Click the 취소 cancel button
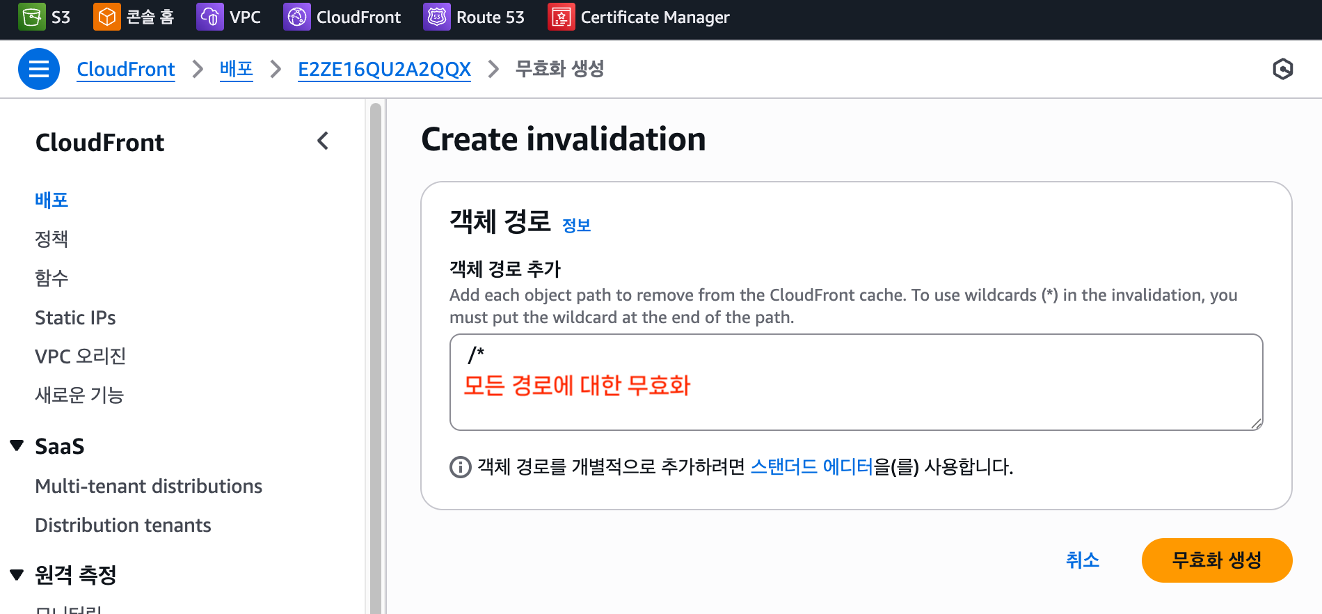 (1082, 560)
